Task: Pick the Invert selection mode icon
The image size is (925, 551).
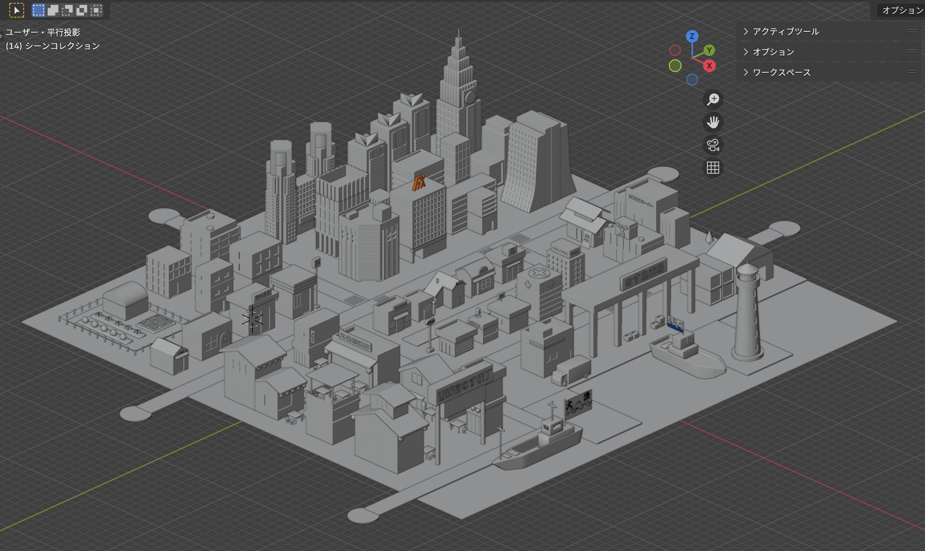Action: [82, 10]
